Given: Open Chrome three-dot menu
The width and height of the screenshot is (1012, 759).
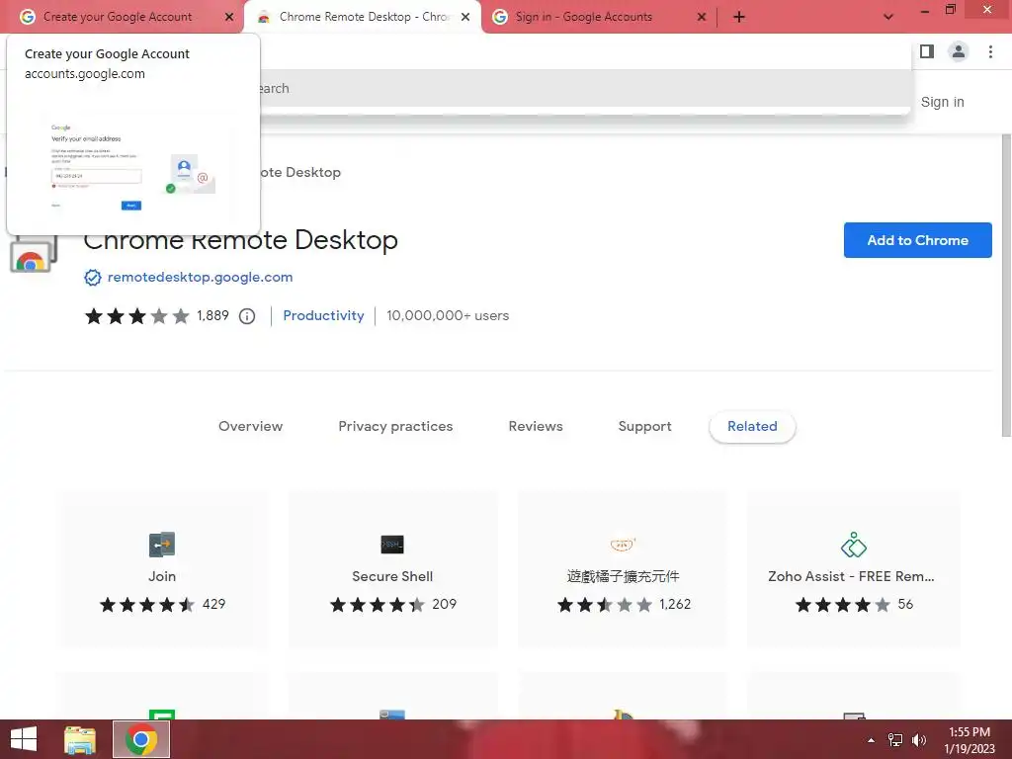Looking at the screenshot, I should (990, 51).
